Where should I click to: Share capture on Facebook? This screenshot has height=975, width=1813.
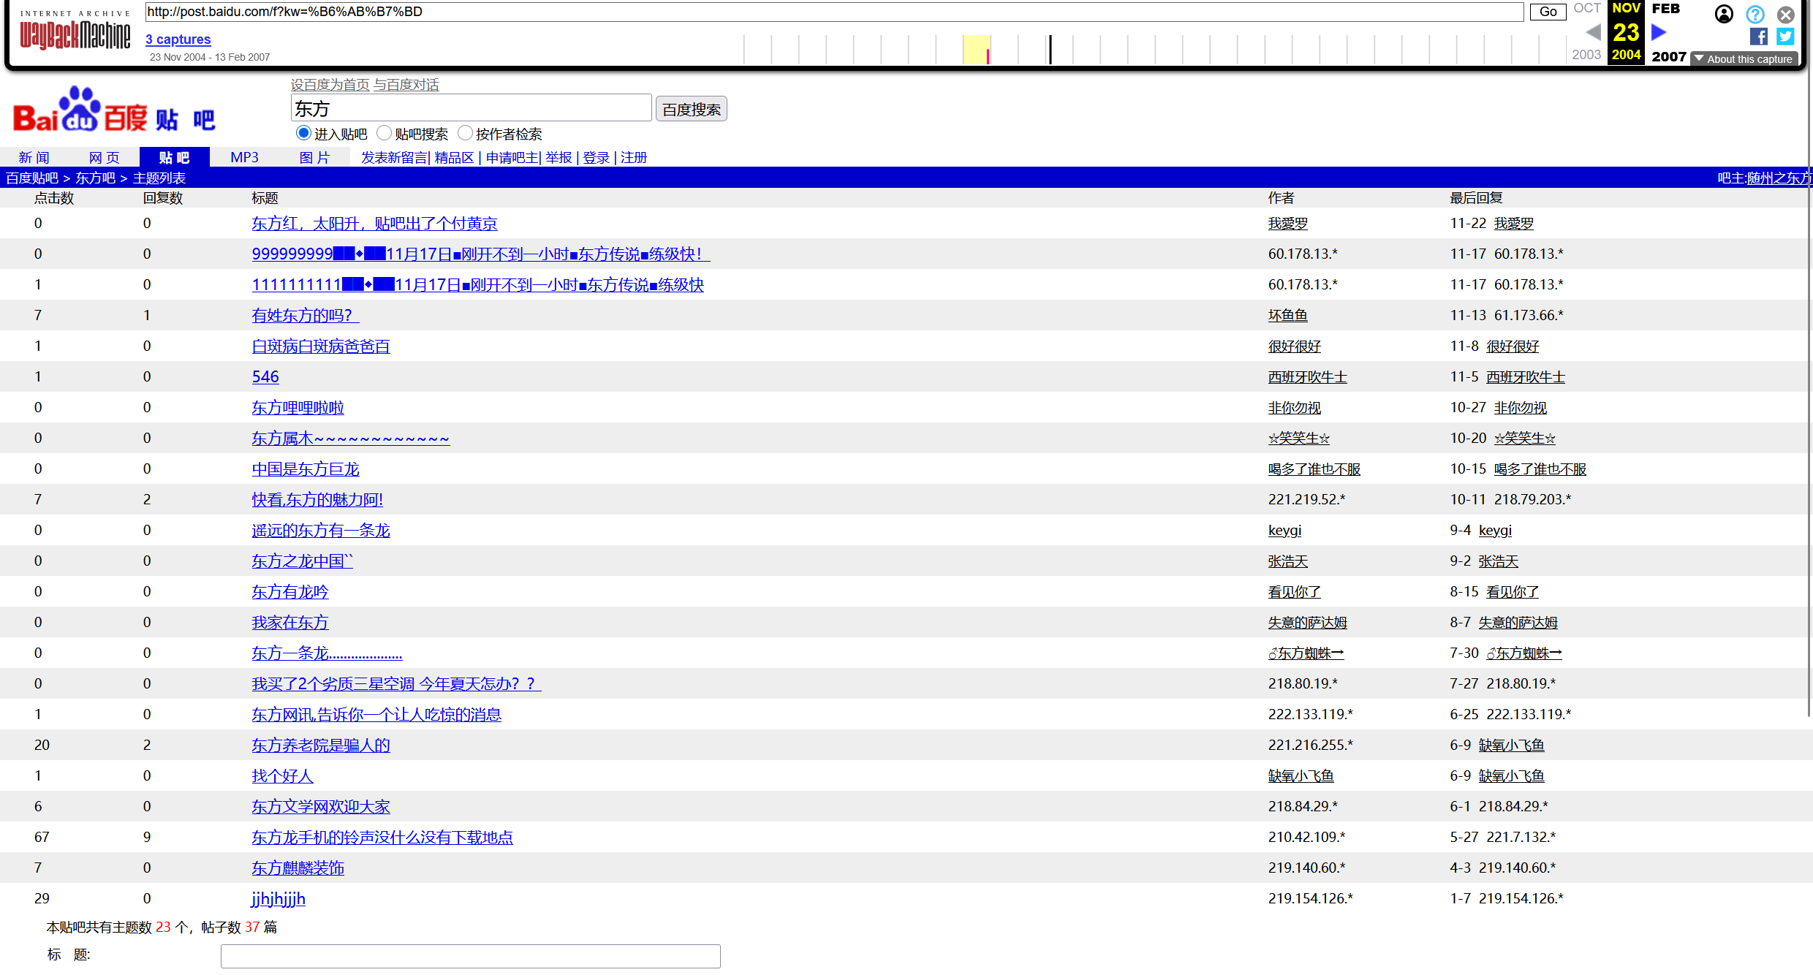tap(1758, 37)
